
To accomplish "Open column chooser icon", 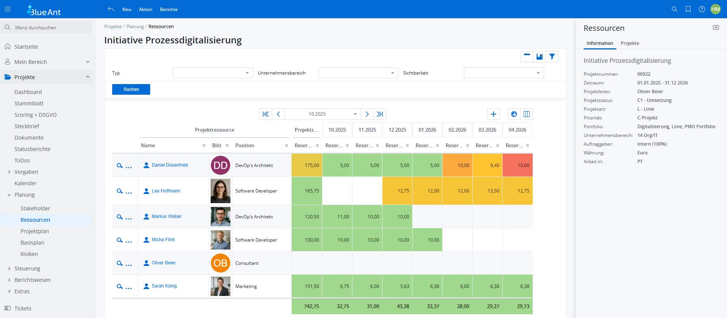I will tap(527, 114).
